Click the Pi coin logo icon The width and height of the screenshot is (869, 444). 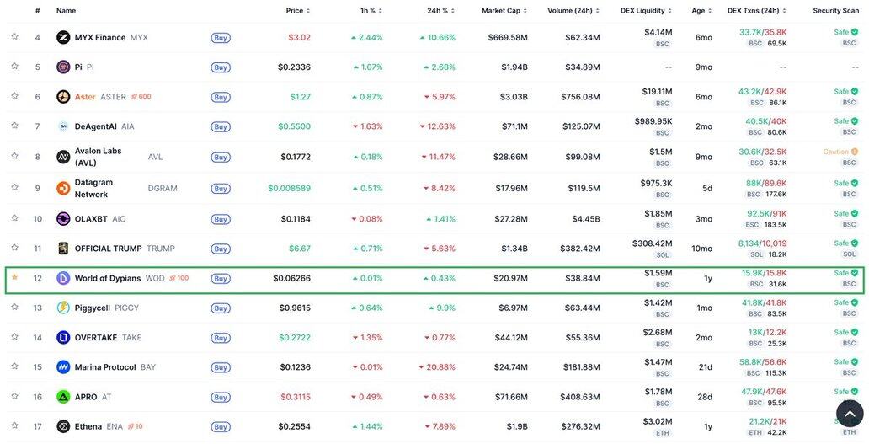[63, 67]
